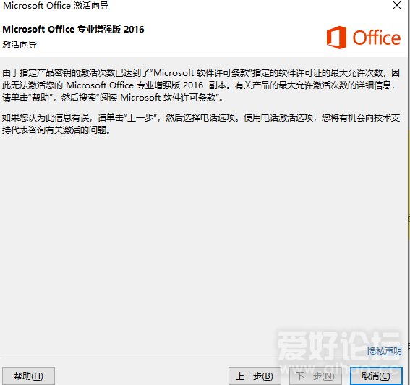Close the activation wizard with the X
Image resolution: width=410 pixels, height=385 pixels.
click(397, 5)
